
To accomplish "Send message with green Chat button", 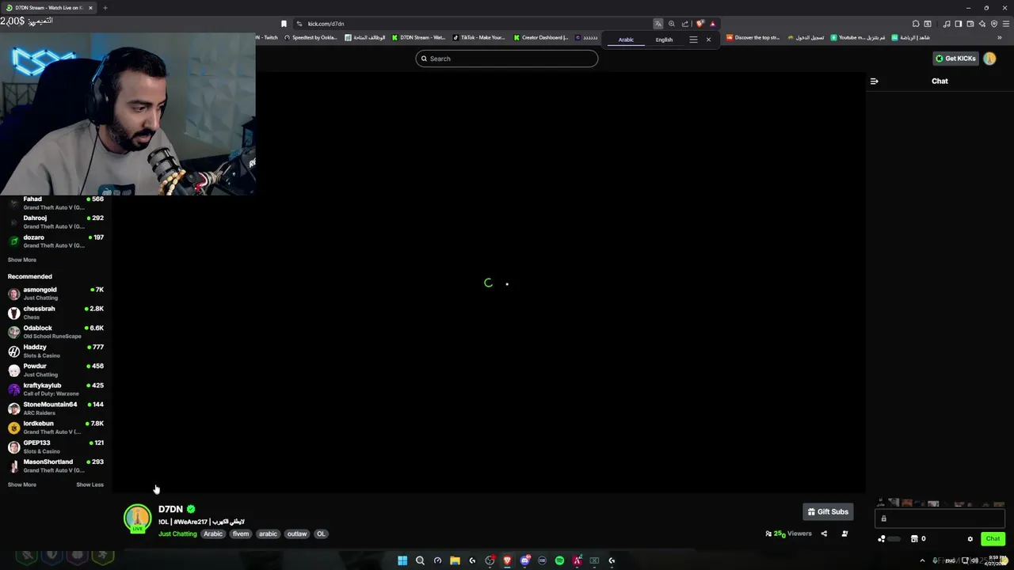I will (993, 539).
